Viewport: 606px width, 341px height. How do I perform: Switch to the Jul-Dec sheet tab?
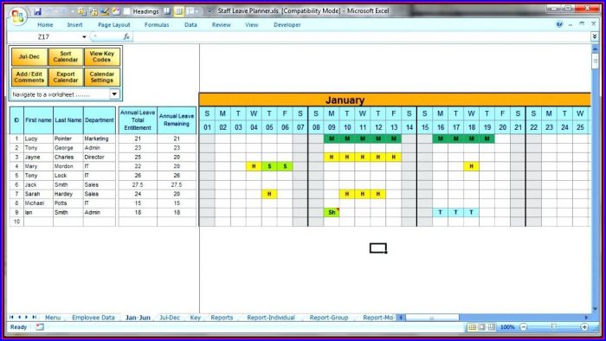coord(170,318)
